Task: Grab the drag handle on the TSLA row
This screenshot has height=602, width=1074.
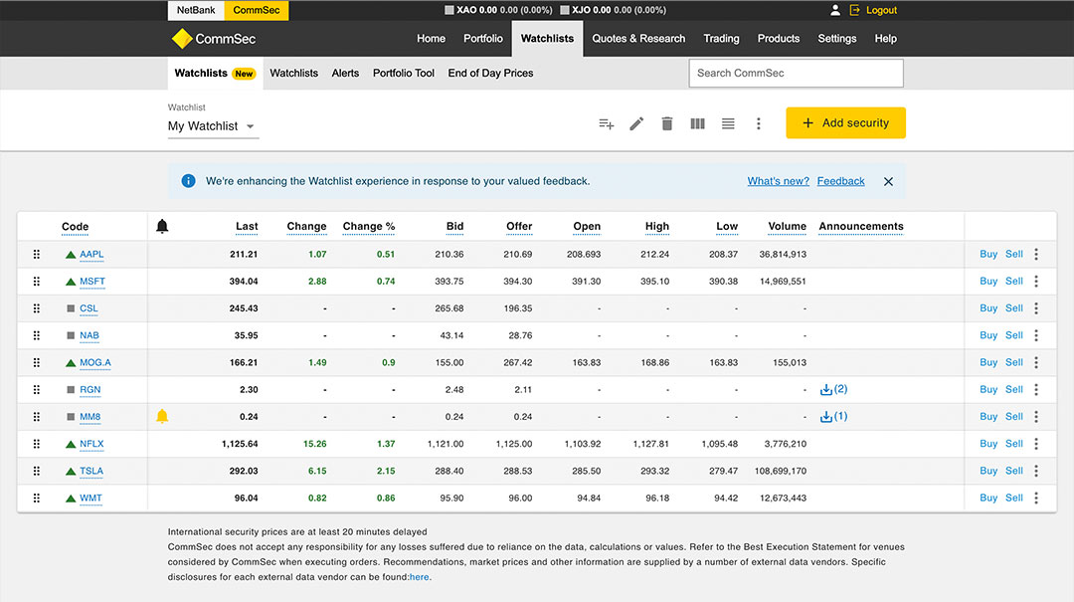Action: tap(37, 471)
